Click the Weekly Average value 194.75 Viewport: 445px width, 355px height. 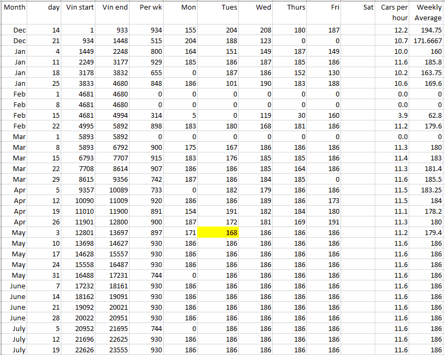427,30
